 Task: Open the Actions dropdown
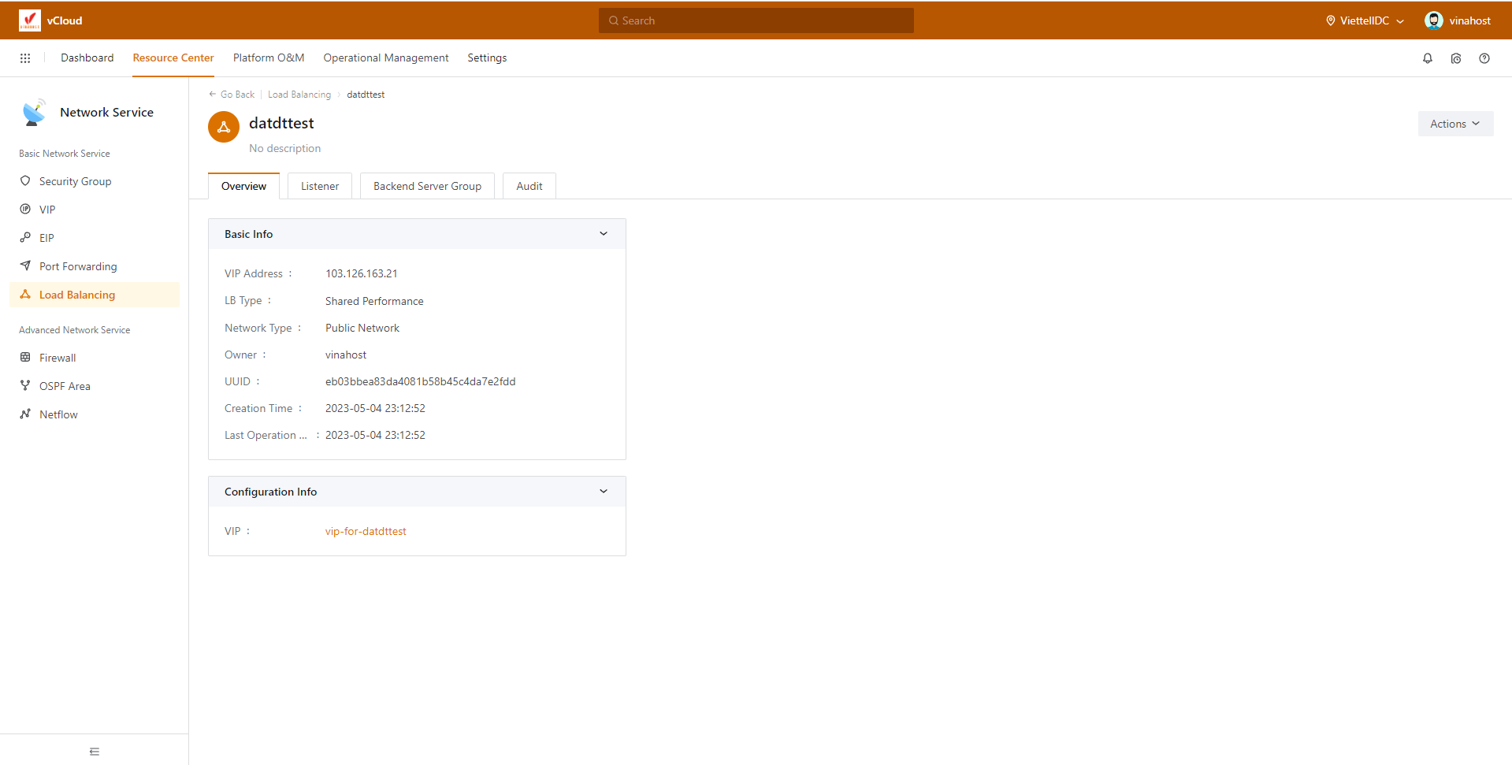pos(1454,124)
